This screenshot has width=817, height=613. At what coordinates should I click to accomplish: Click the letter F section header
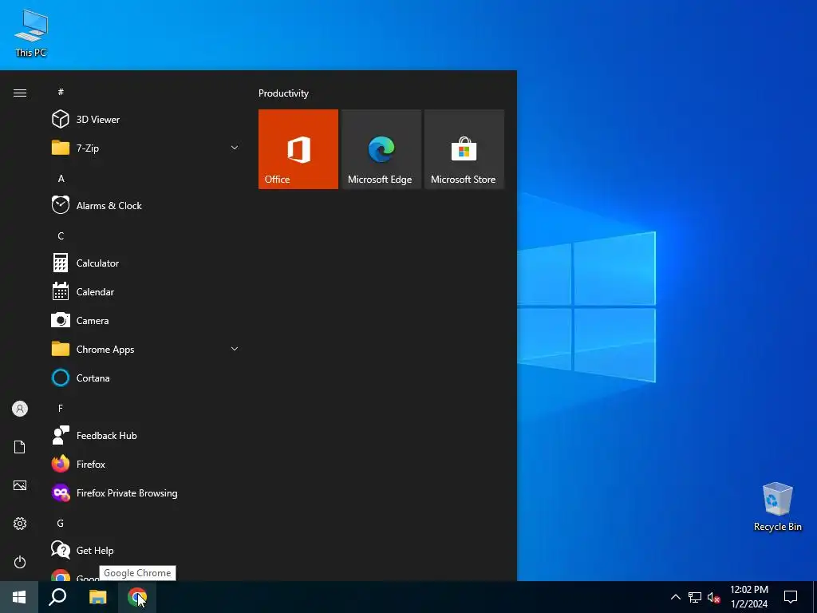click(61, 408)
